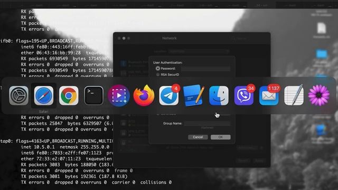Open Viber showing 34 notifications

244,96
